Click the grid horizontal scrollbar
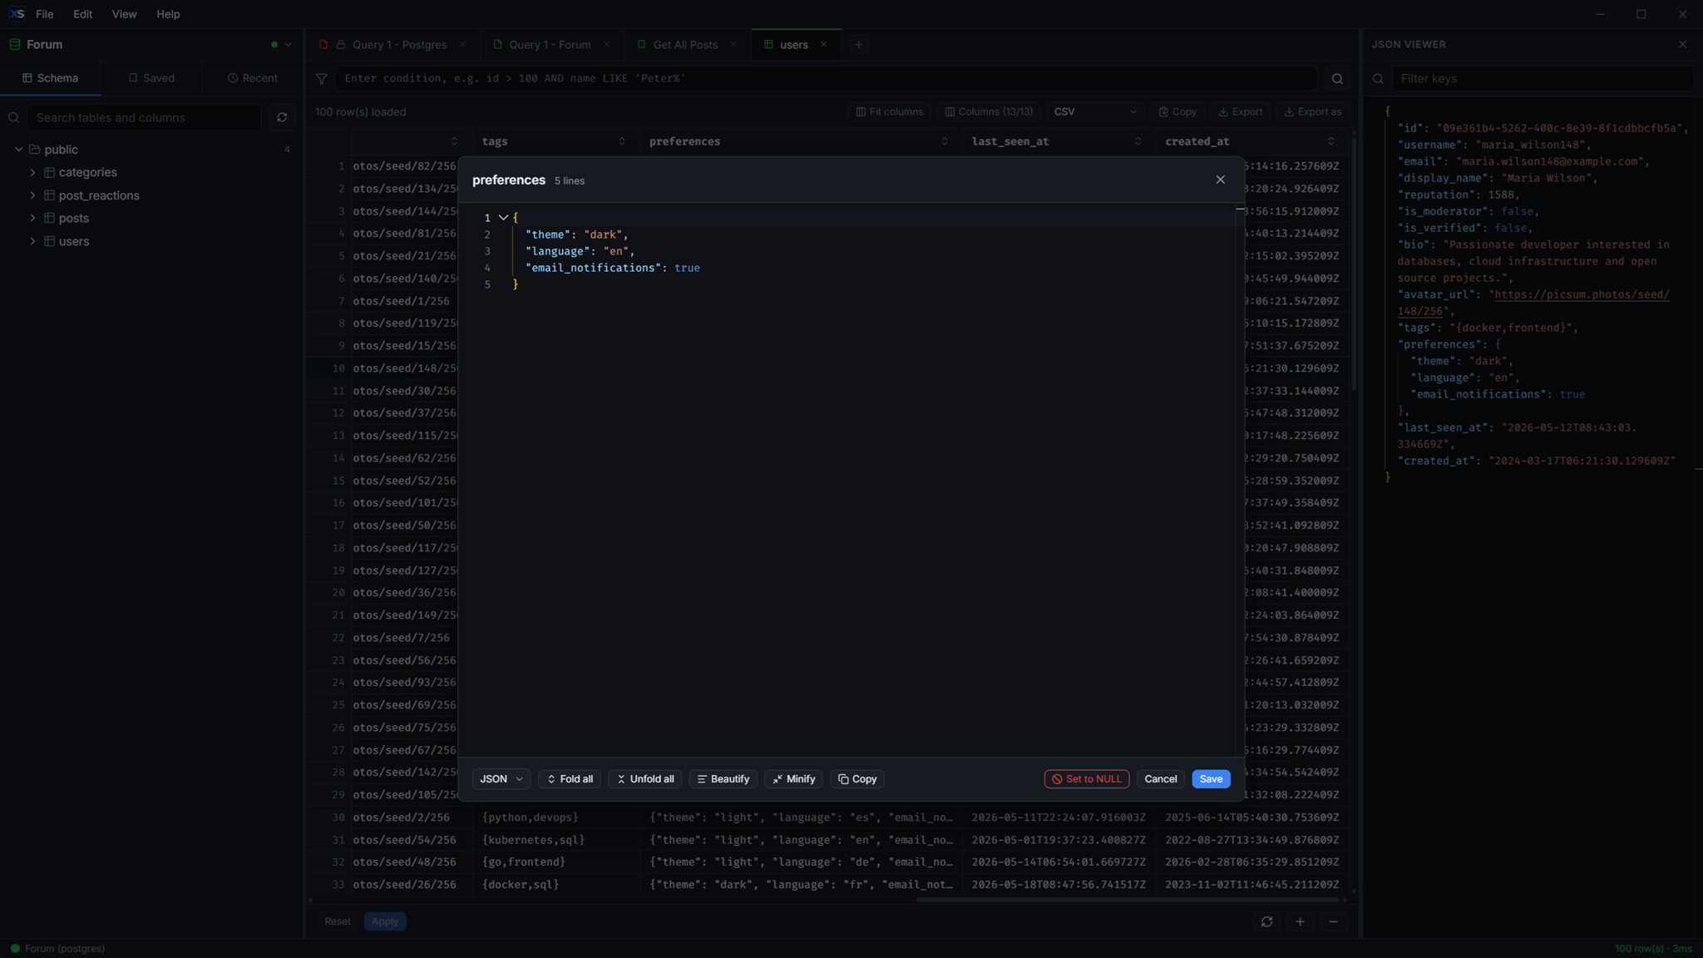This screenshot has height=958, width=1703. 1128,900
